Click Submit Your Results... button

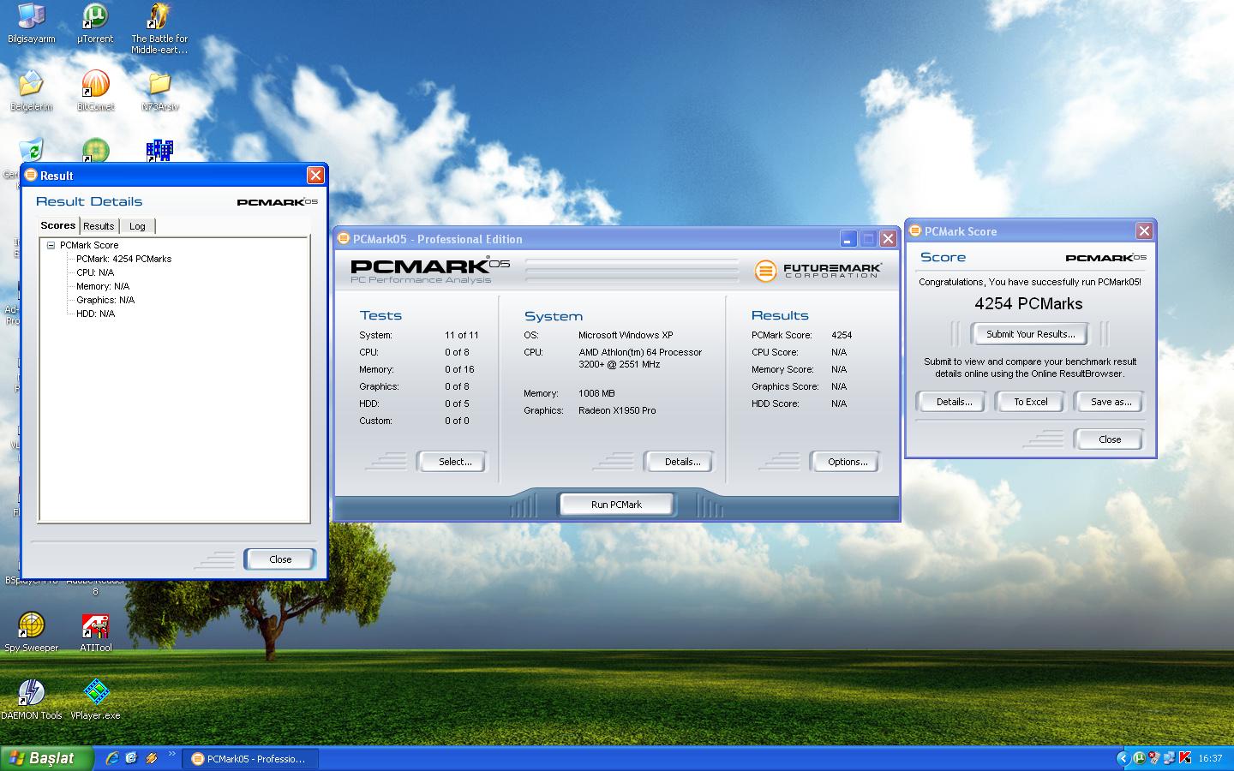[1030, 334]
